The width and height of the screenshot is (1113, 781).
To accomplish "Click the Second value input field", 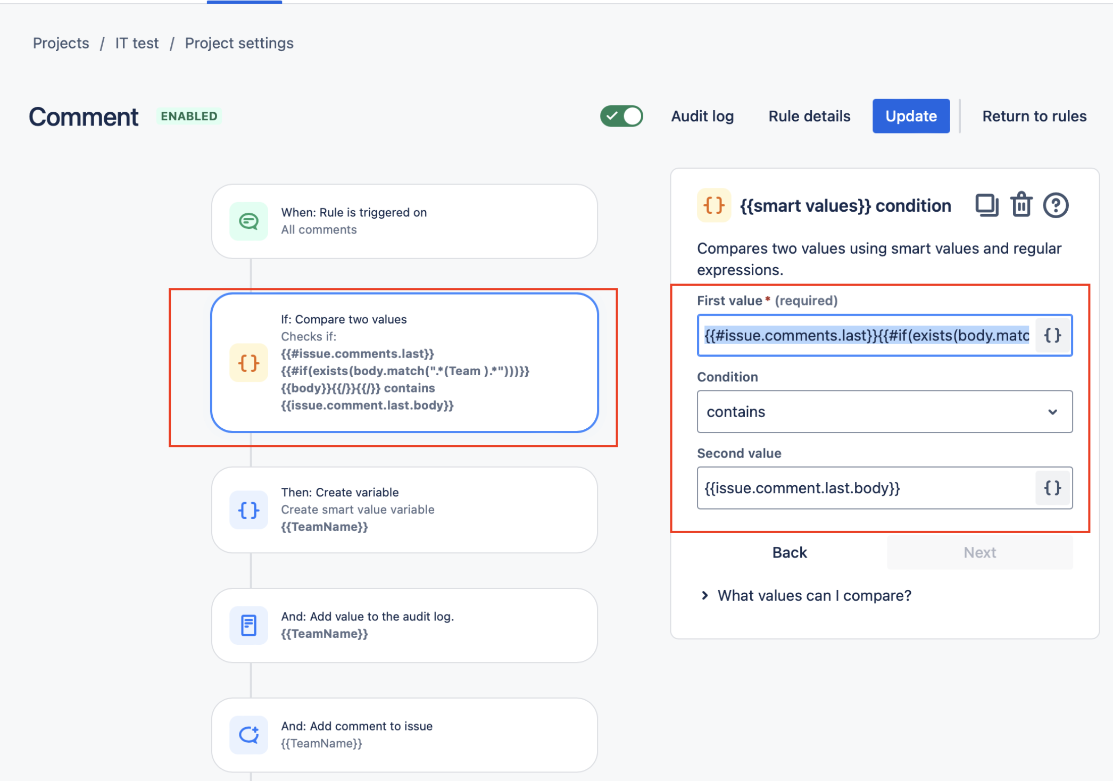I will click(x=865, y=488).
